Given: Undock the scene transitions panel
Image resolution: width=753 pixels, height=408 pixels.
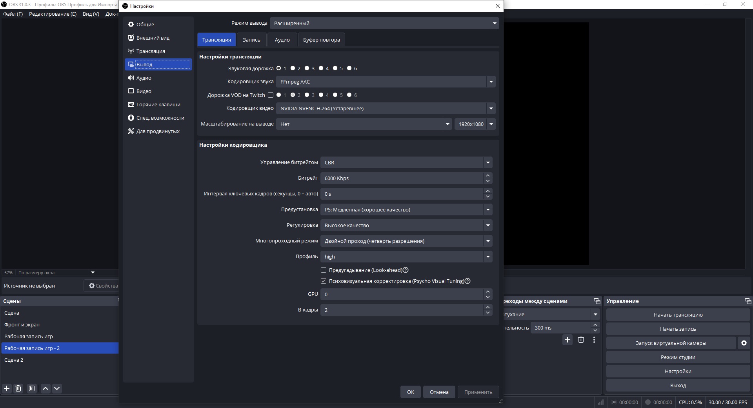Looking at the screenshot, I should point(597,301).
